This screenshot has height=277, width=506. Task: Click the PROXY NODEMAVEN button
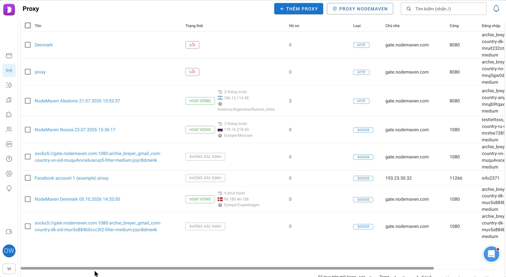[360, 9]
